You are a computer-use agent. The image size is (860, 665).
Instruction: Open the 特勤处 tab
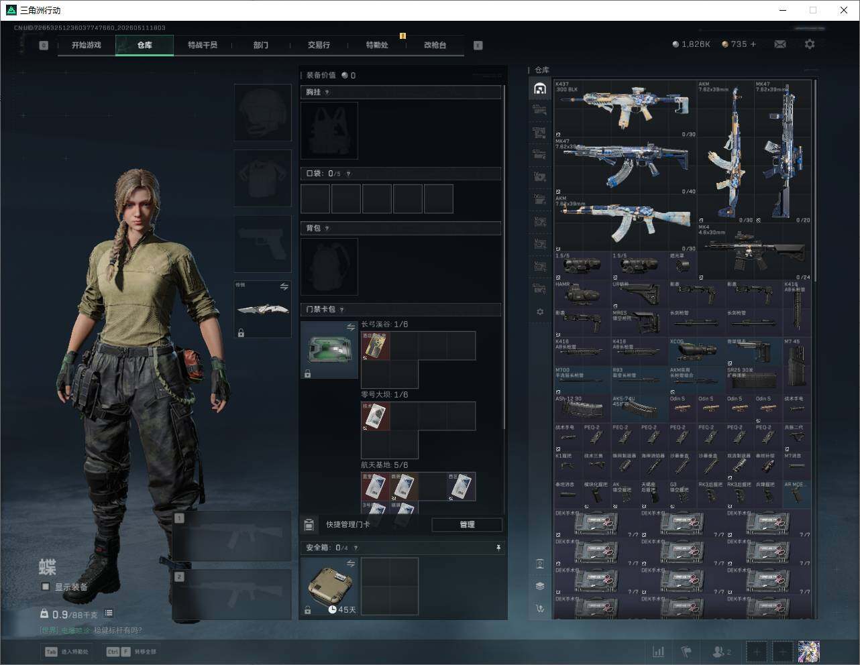pyautogui.click(x=377, y=45)
